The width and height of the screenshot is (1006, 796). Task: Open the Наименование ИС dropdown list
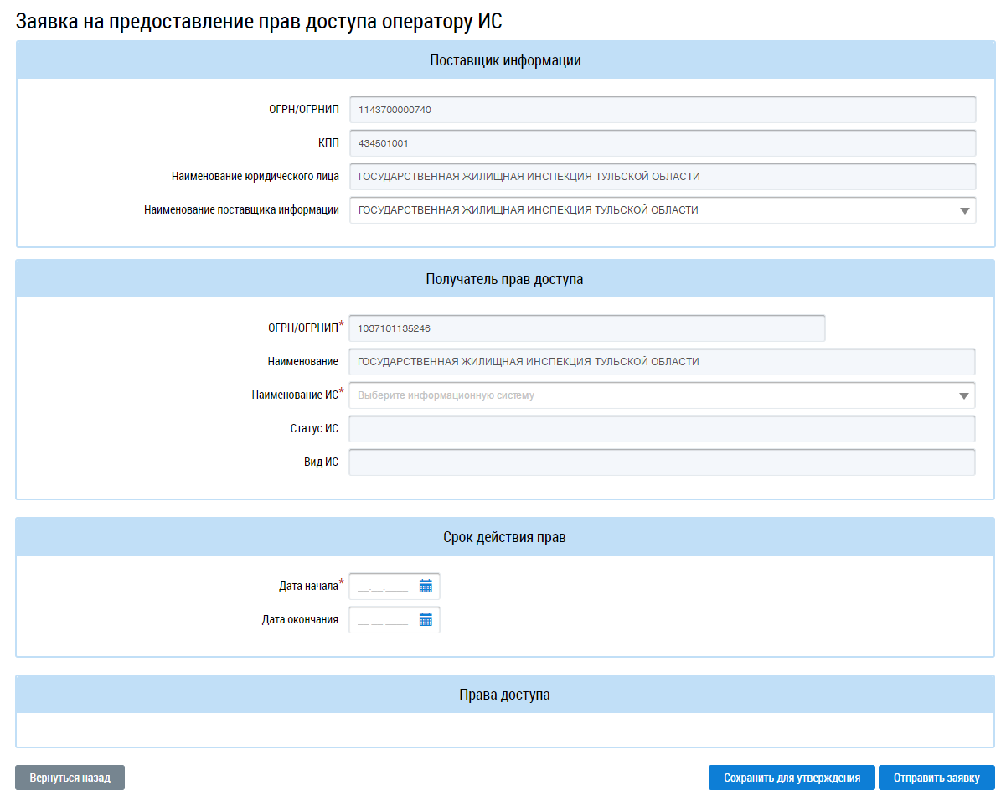coord(963,395)
